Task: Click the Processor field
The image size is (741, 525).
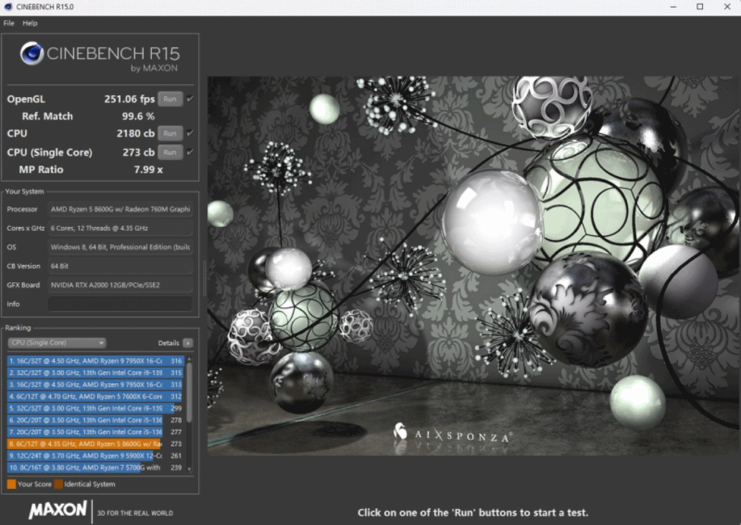Action: [x=120, y=209]
